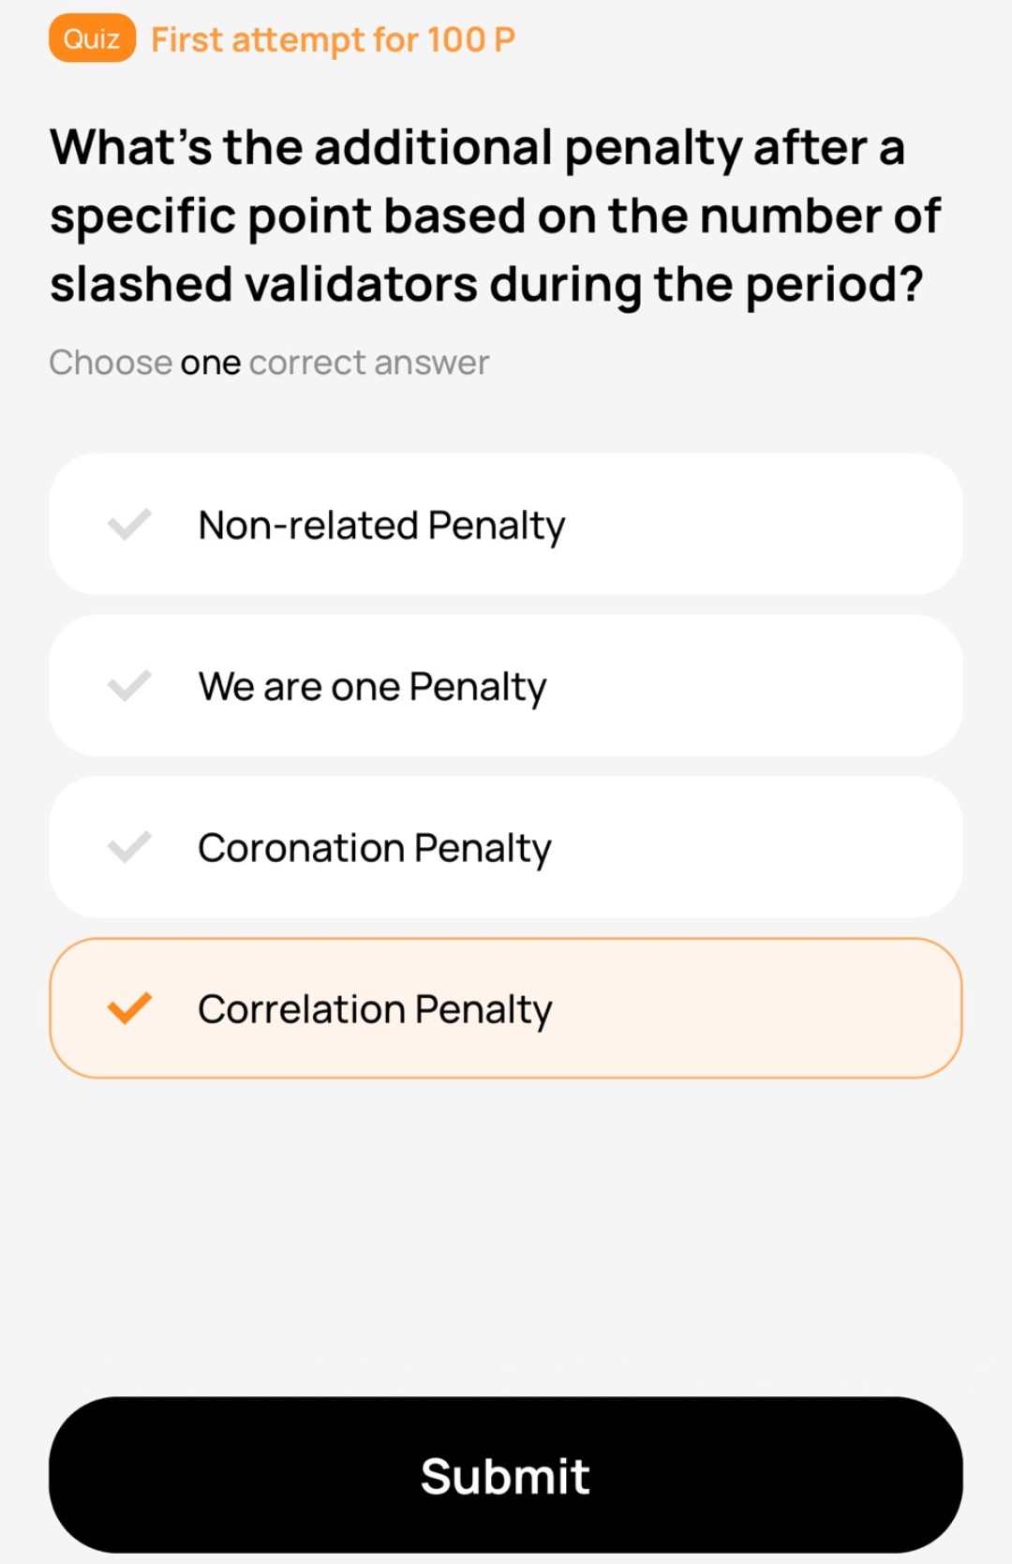Submit the quiz answer
The width and height of the screenshot is (1012, 1564).
(506, 1475)
